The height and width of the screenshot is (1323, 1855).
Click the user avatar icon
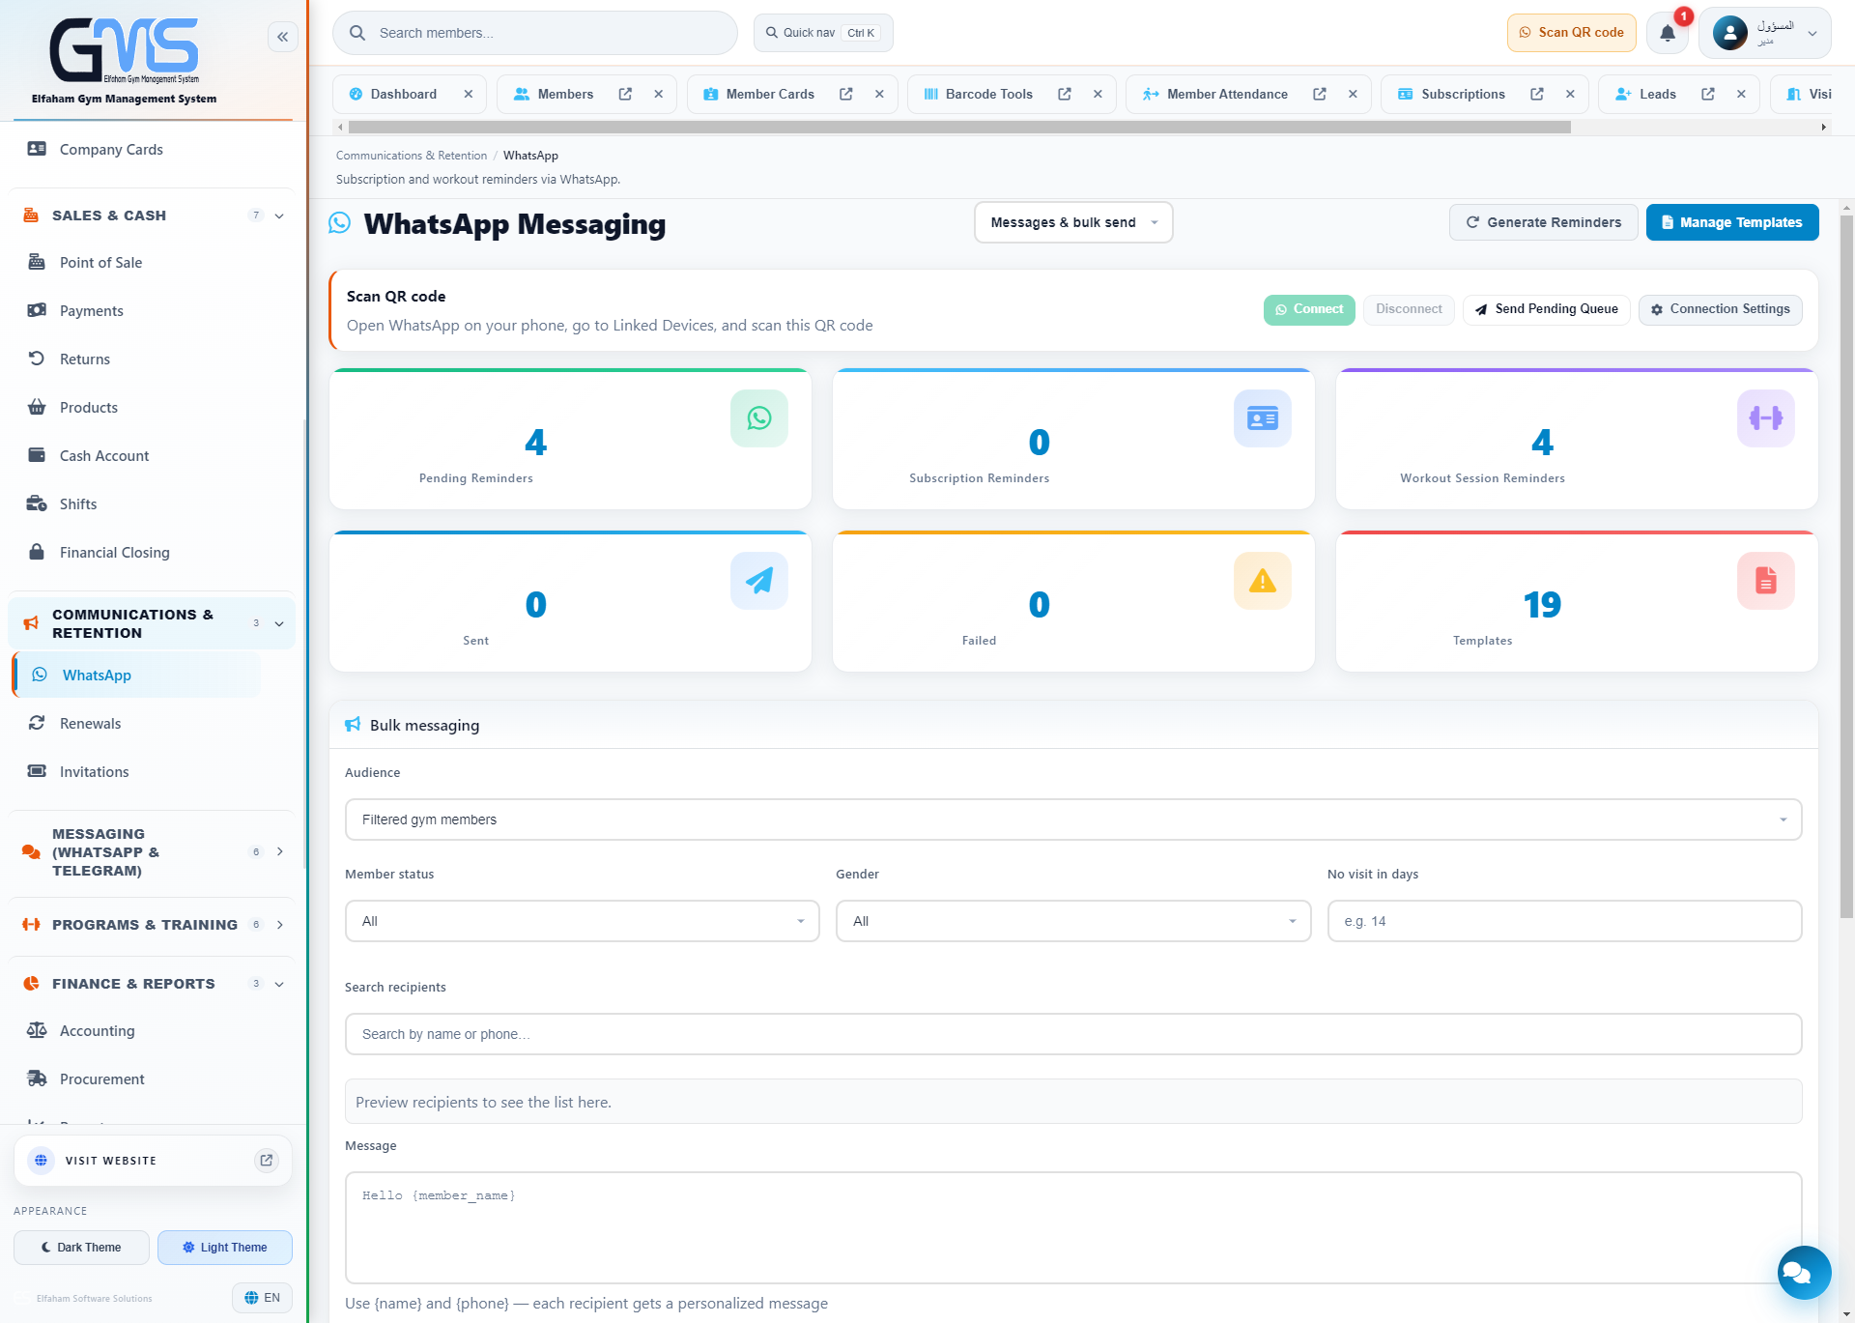(x=1729, y=33)
